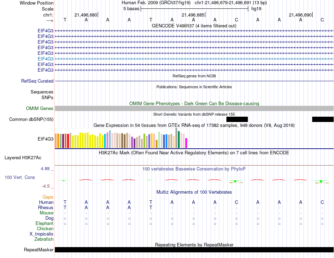Click the hg19 label beside the scale bar
The height and width of the screenshot is (258, 334).
pos(256,9)
